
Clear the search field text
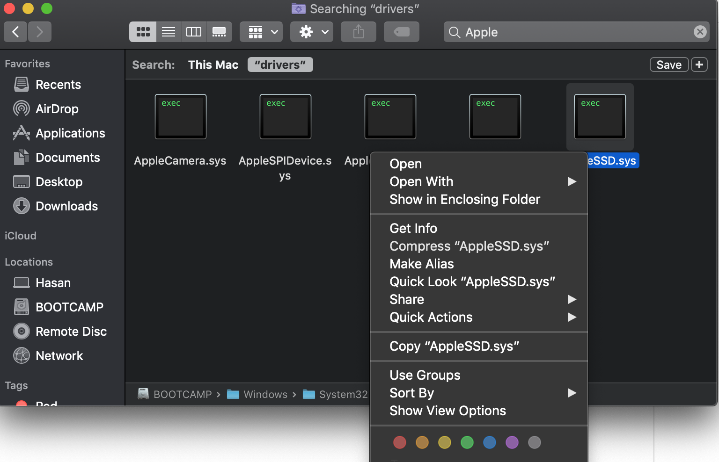point(700,32)
